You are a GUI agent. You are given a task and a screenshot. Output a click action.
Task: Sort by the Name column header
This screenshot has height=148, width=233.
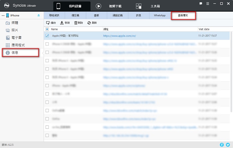pos(54,29)
